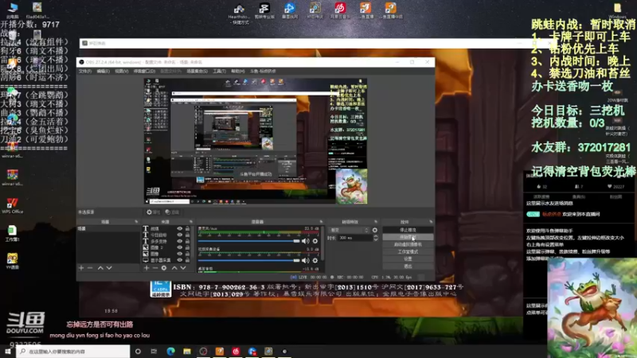Viewport: 637px width, 358px height.
Task: Toggle lock on 显示器采集 source
Action: click(187, 260)
